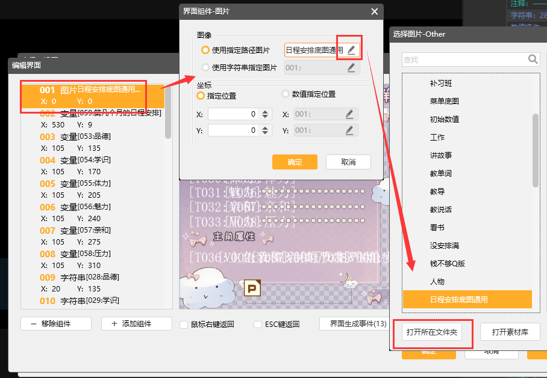Decrease X coordinate with down arrow
This screenshot has width=547, height=378.
point(265,117)
